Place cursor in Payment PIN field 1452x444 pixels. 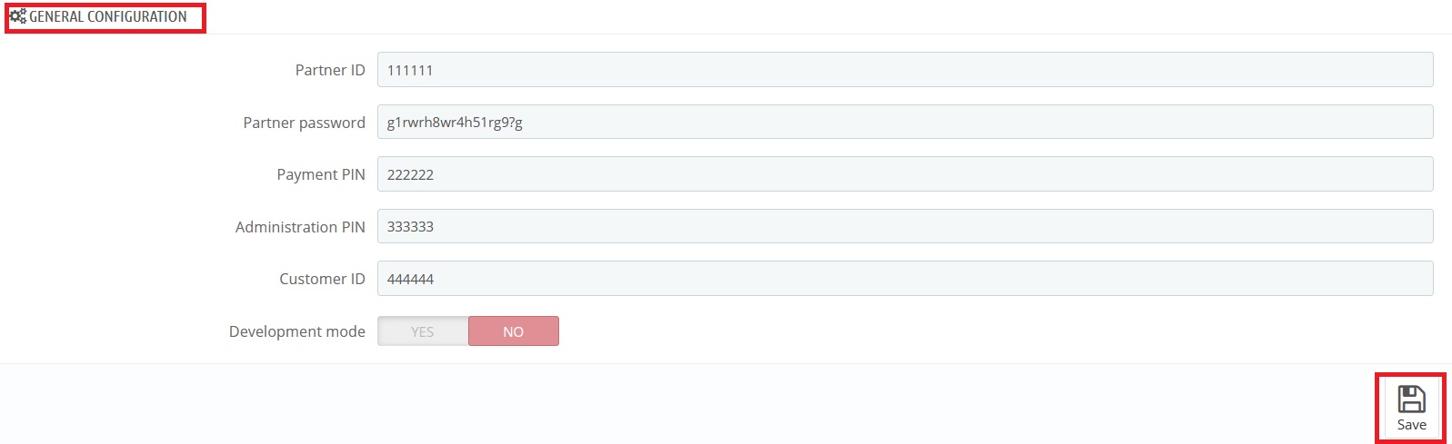click(x=905, y=174)
